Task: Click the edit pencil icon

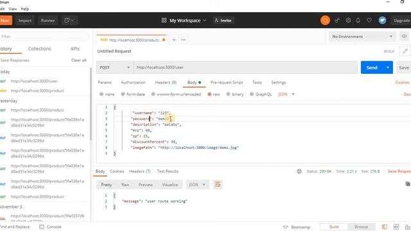Action: click(405, 51)
